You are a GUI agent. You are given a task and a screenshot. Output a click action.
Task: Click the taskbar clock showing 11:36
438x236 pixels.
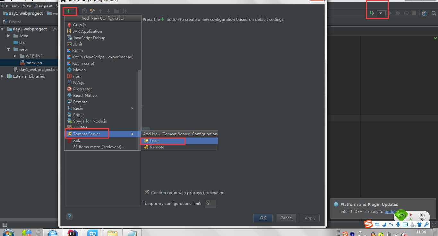click(x=421, y=232)
